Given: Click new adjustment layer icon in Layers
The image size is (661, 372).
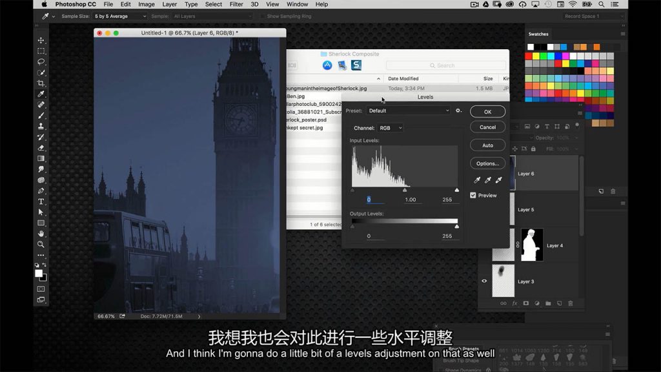Looking at the screenshot, I should (x=537, y=304).
